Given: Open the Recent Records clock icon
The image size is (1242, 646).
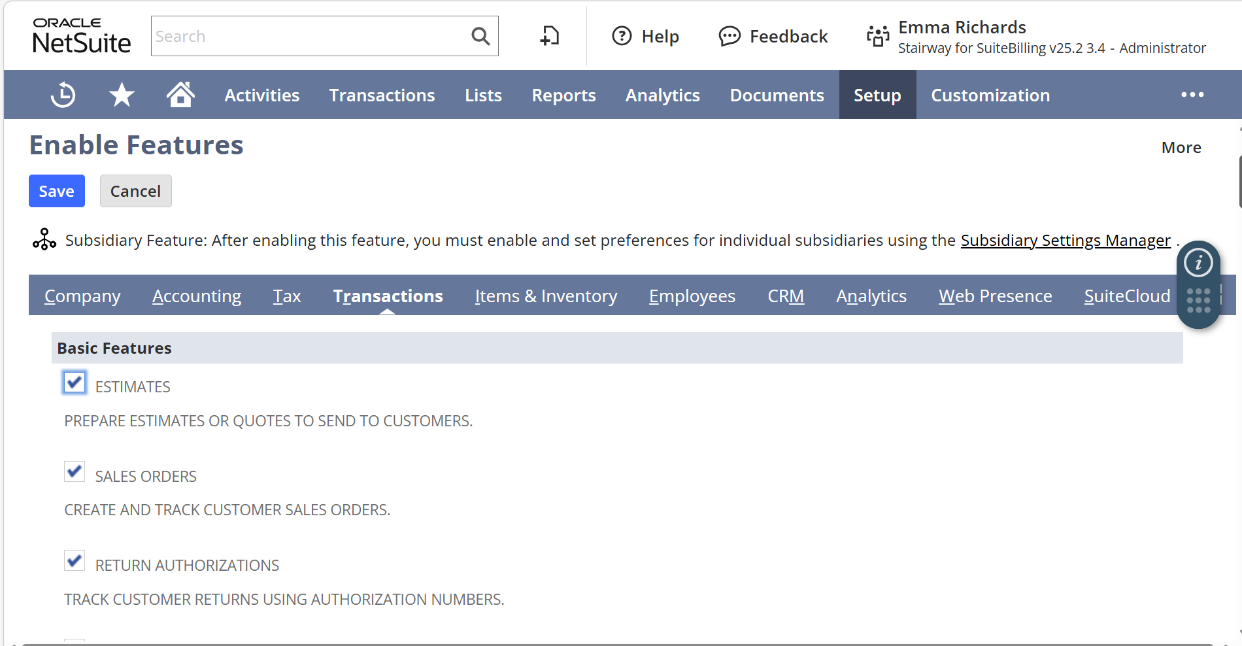Looking at the screenshot, I should 63,95.
